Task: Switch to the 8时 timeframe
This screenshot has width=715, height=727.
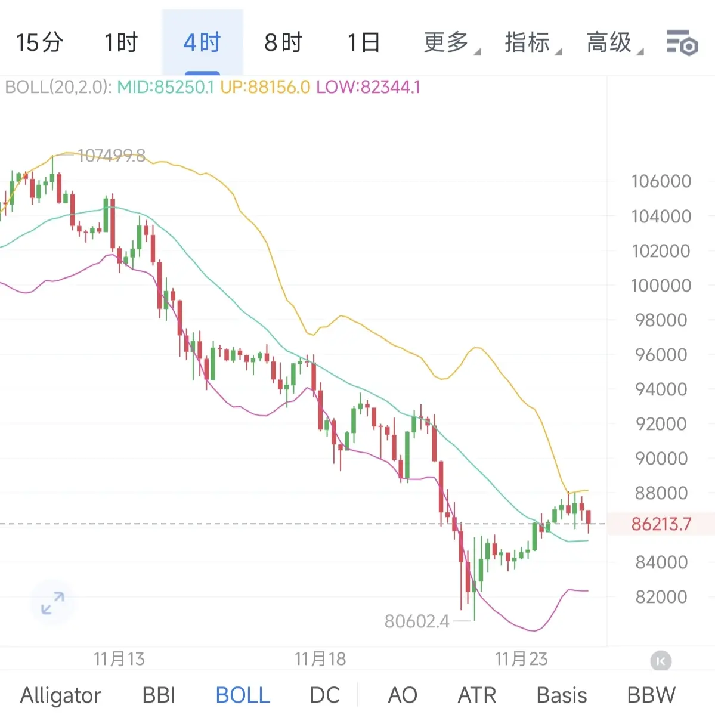Action: (283, 42)
